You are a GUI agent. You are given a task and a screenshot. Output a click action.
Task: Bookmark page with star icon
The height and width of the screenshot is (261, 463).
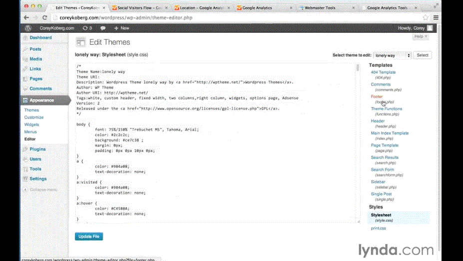(425, 17)
